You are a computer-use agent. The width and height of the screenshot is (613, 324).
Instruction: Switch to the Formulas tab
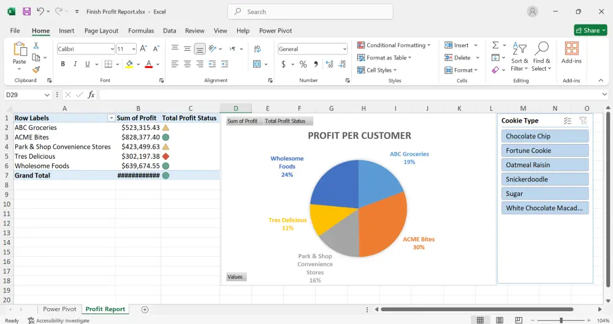(x=141, y=31)
